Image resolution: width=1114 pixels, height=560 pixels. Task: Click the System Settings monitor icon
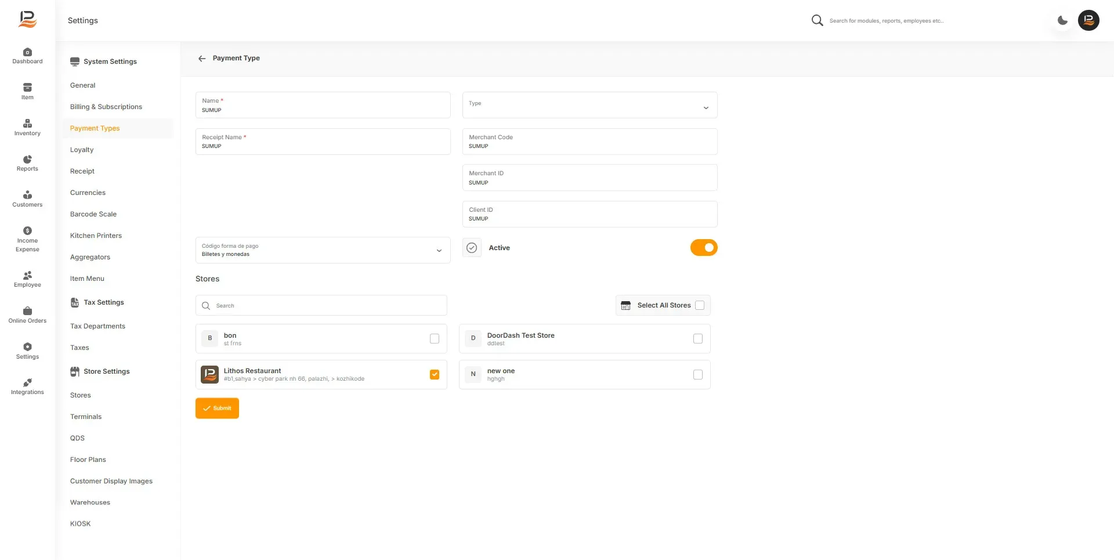click(x=75, y=62)
